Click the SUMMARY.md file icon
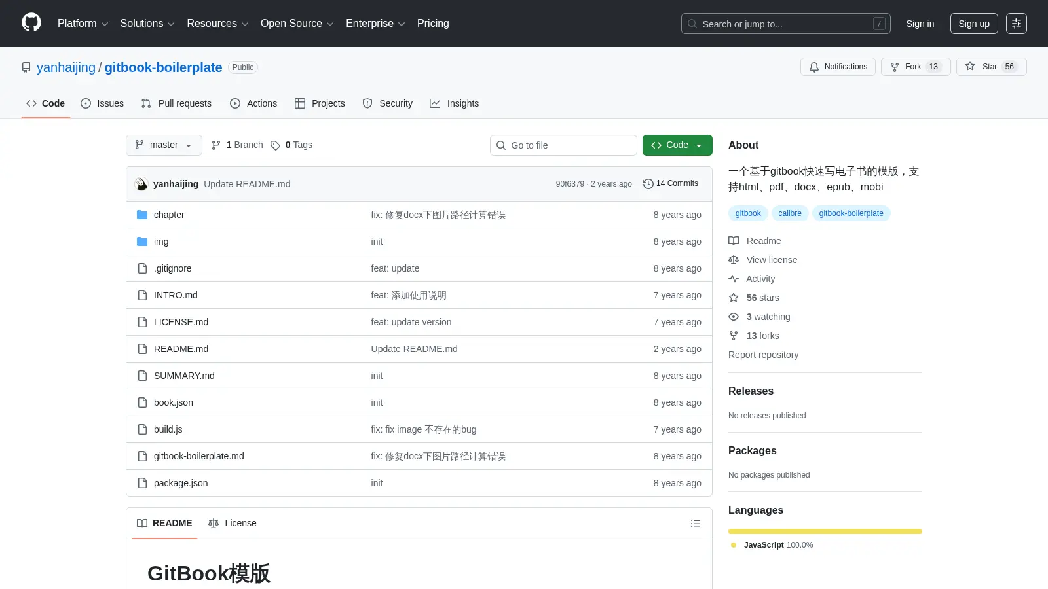The image size is (1048, 589). coord(142,376)
